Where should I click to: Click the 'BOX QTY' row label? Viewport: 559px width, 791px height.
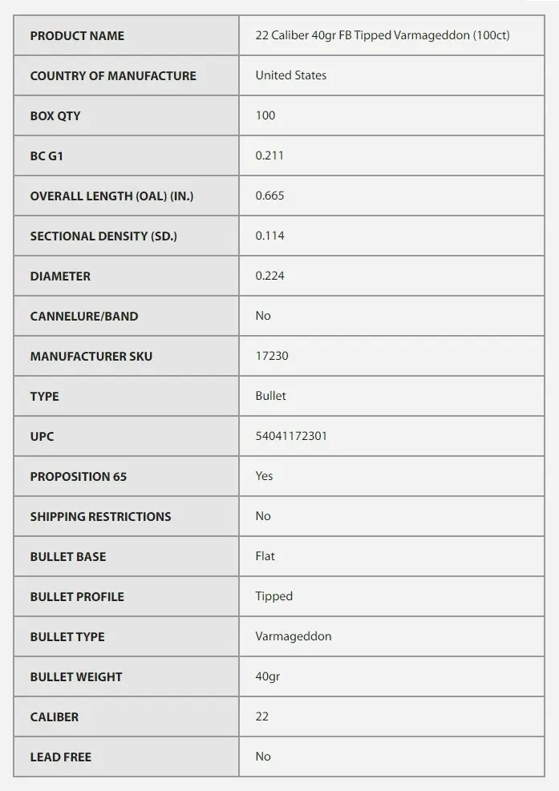coord(55,115)
